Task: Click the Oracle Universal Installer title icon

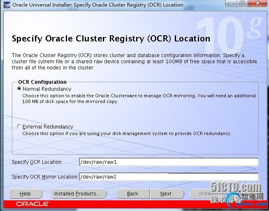Action: pos(7,5)
